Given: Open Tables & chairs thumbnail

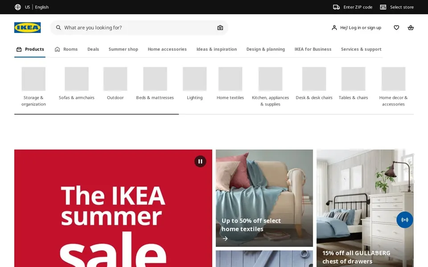Looking at the screenshot, I should point(353,79).
